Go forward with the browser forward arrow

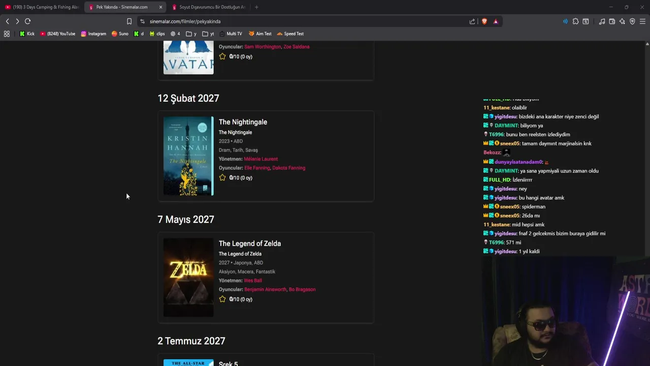(x=17, y=21)
